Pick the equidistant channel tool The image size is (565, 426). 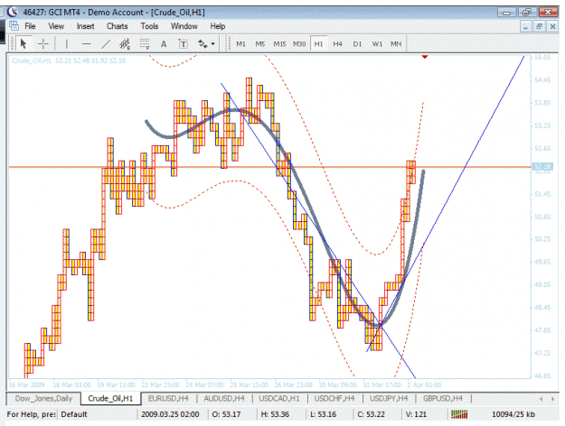pyautogui.click(x=125, y=44)
